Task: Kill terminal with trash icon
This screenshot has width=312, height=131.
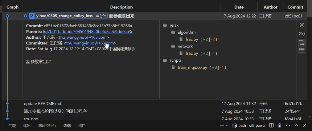Action: tap(279, 125)
